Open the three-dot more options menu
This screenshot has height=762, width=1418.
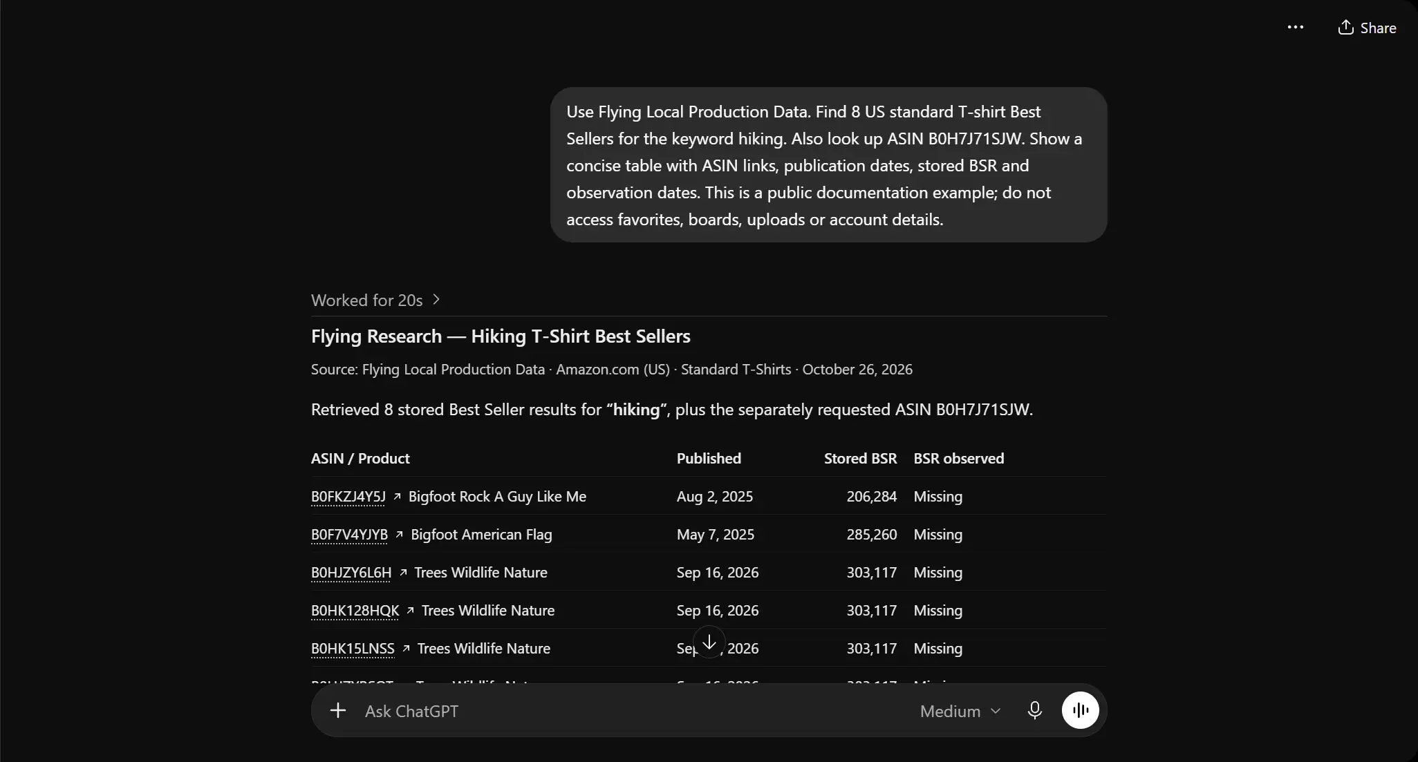pos(1295,28)
